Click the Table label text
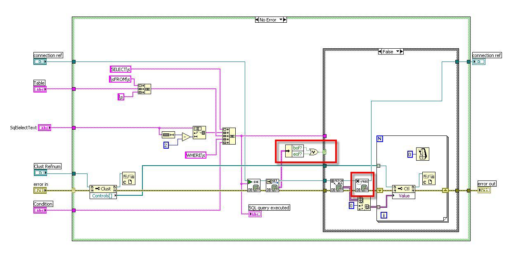 [x=39, y=83]
